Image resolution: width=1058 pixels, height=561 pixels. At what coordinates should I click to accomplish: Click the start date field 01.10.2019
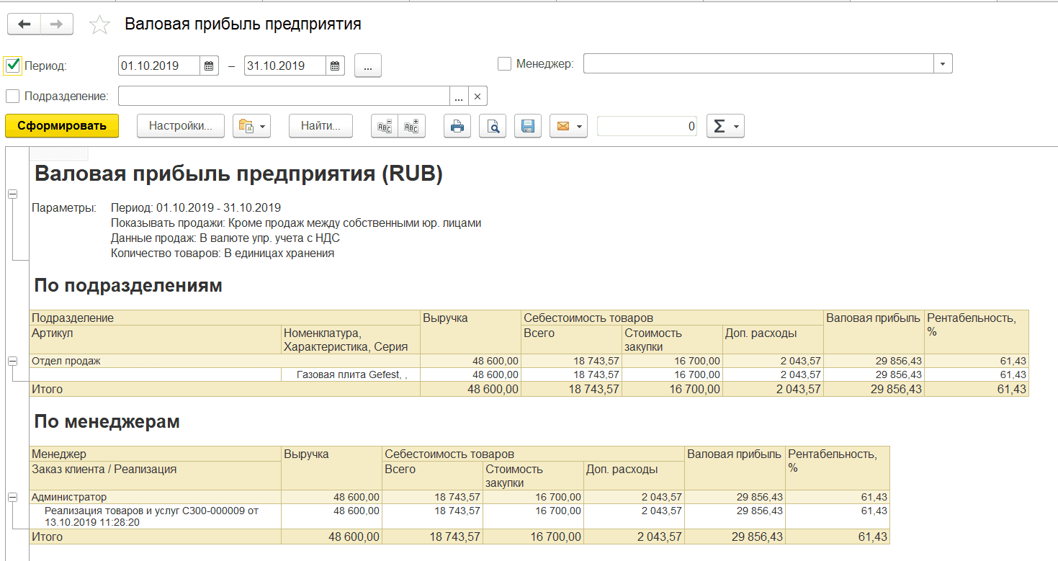(159, 66)
